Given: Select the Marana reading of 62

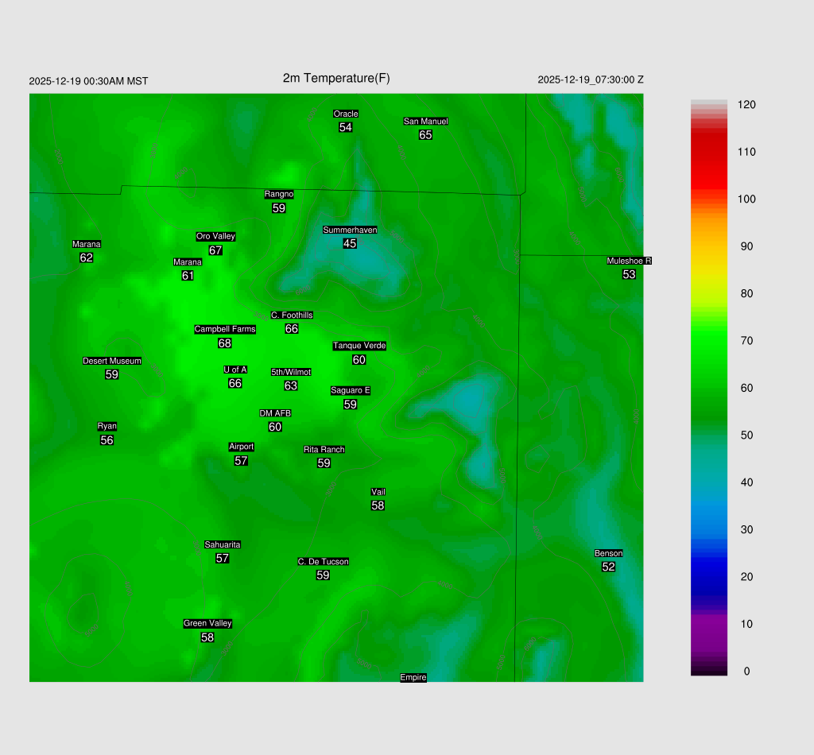Looking at the screenshot, I should pyautogui.click(x=87, y=258).
